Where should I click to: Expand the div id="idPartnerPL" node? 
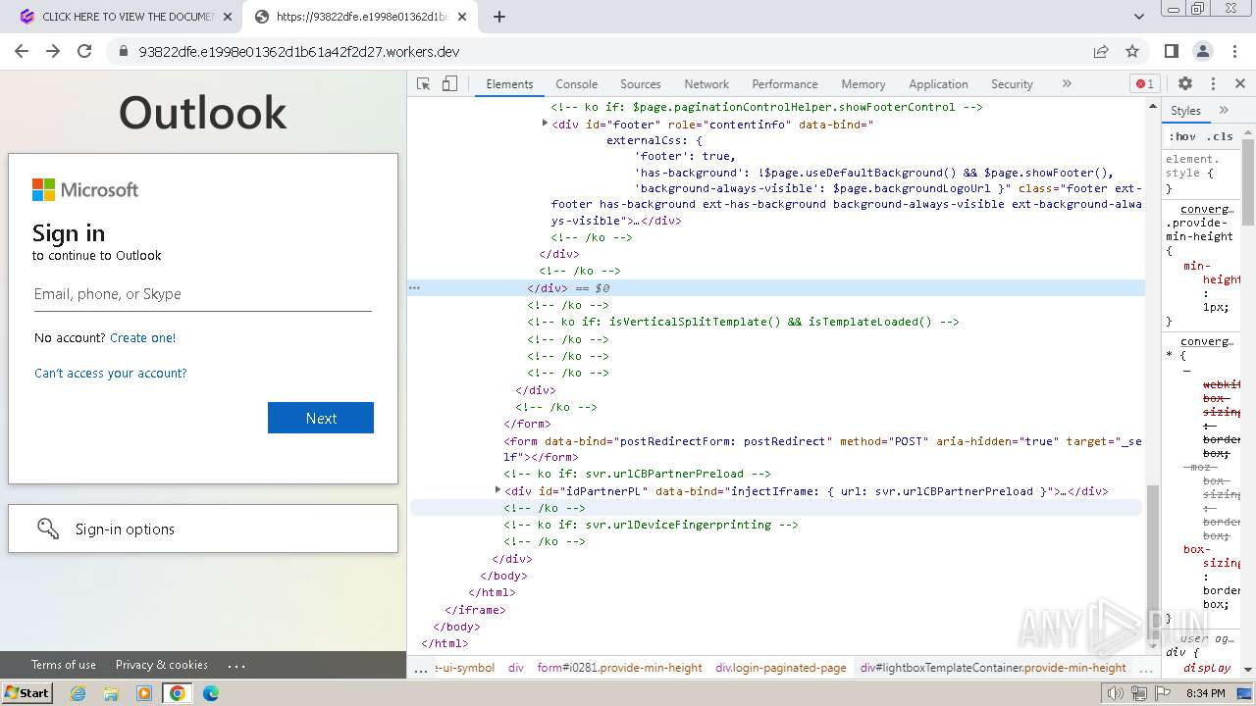[497, 489]
